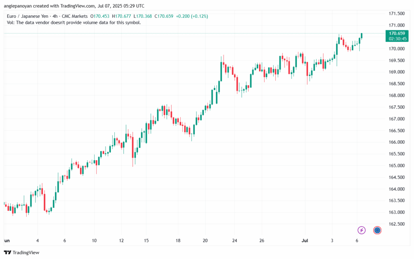
Task: Click the 169.000 price axis label
Action: [x=397, y=72]
